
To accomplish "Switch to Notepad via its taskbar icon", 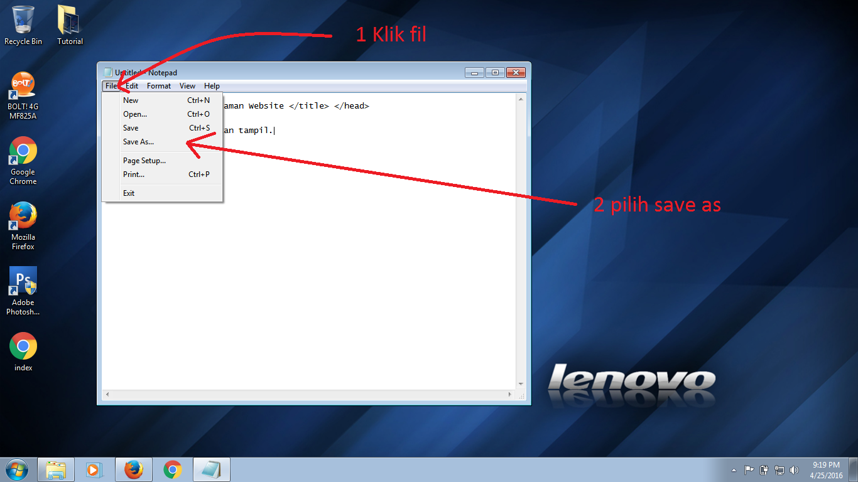I will (x=211, y=469).
